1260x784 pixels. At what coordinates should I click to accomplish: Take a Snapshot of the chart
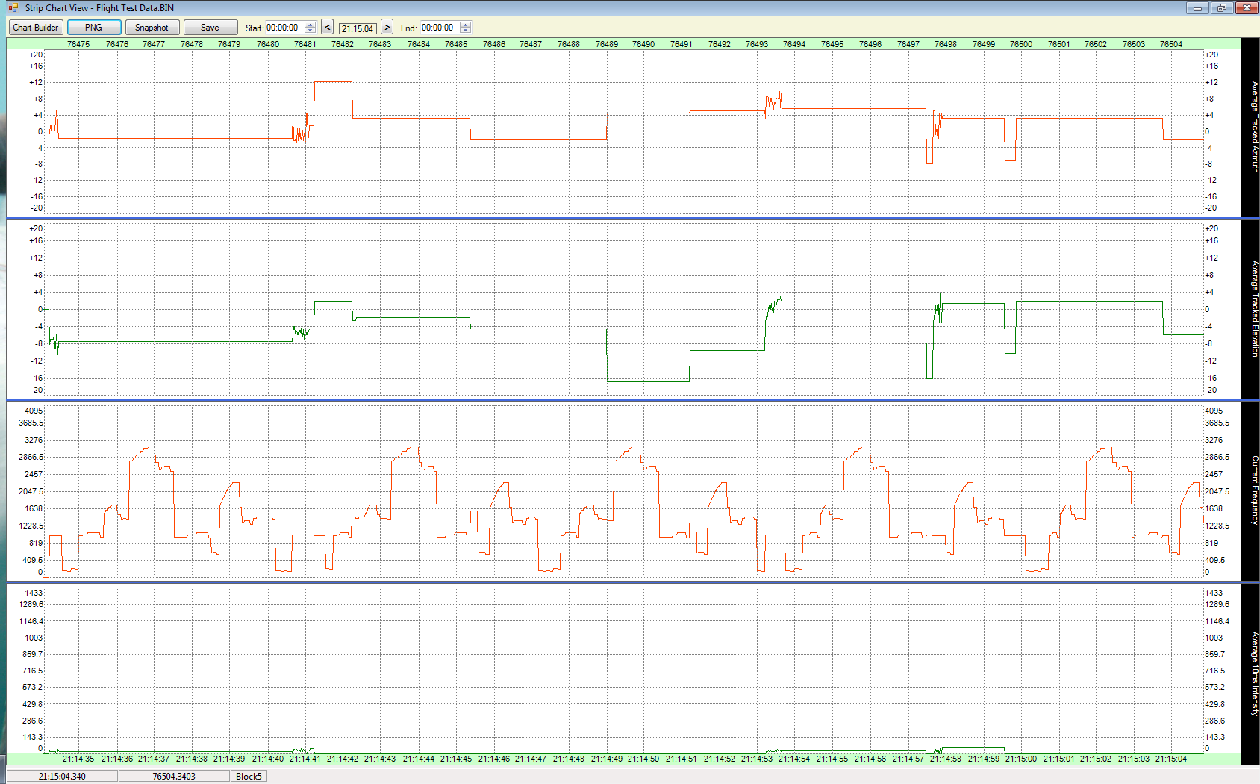pyautogui.click(x=152, y=28)
